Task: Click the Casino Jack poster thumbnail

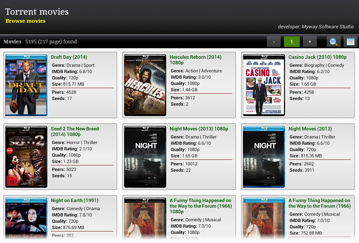Action: pyautogui.click(x=264, y=85)
